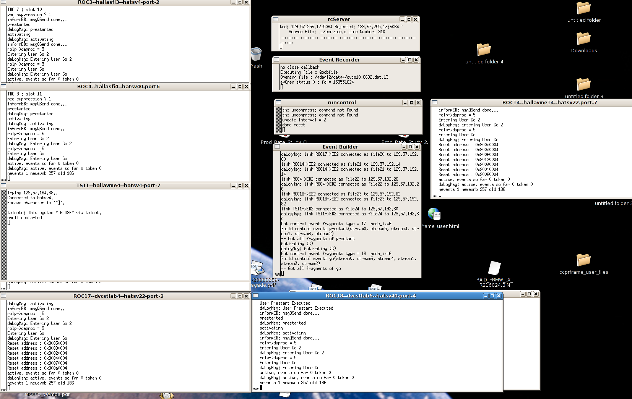Focus the Event Builder title bar
Screen dimensions: 632x399
(340, 147)
